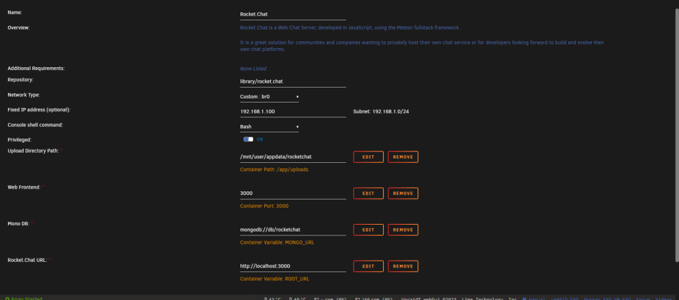679x300 pixels.
Task: Click the Name input field
Action: pyautogui.click(x=293, y=14)
